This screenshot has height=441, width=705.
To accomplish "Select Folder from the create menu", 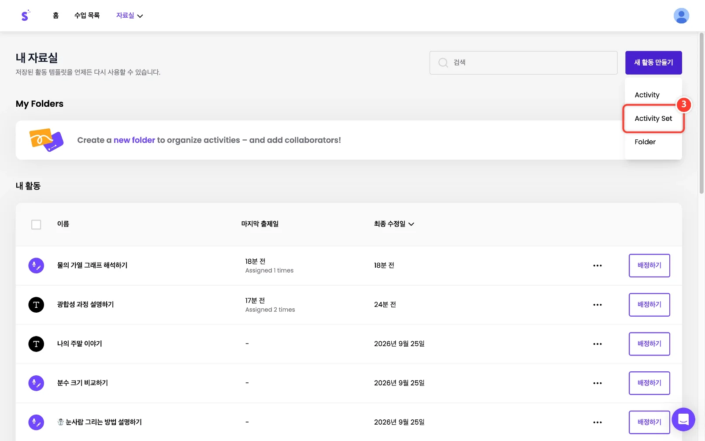I will (x=645, y=142).
